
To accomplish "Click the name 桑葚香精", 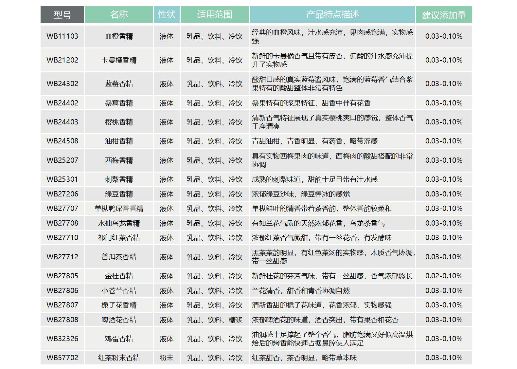I will [119, 103].
